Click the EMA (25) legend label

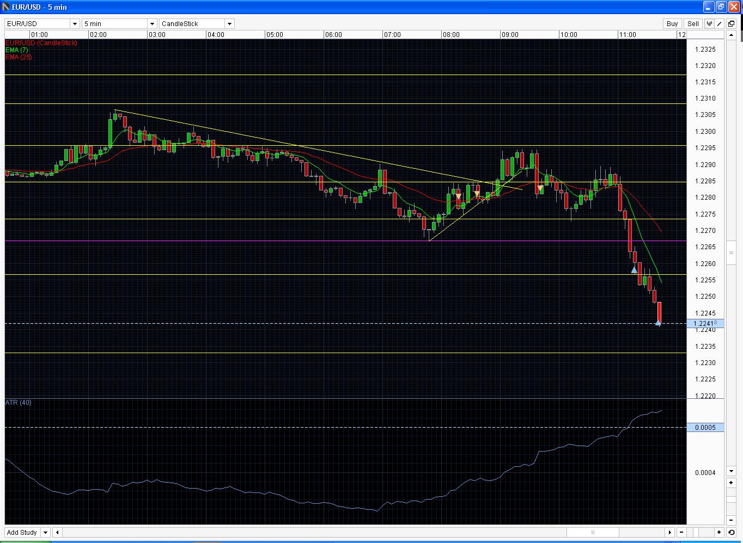[x=19, y=57]
